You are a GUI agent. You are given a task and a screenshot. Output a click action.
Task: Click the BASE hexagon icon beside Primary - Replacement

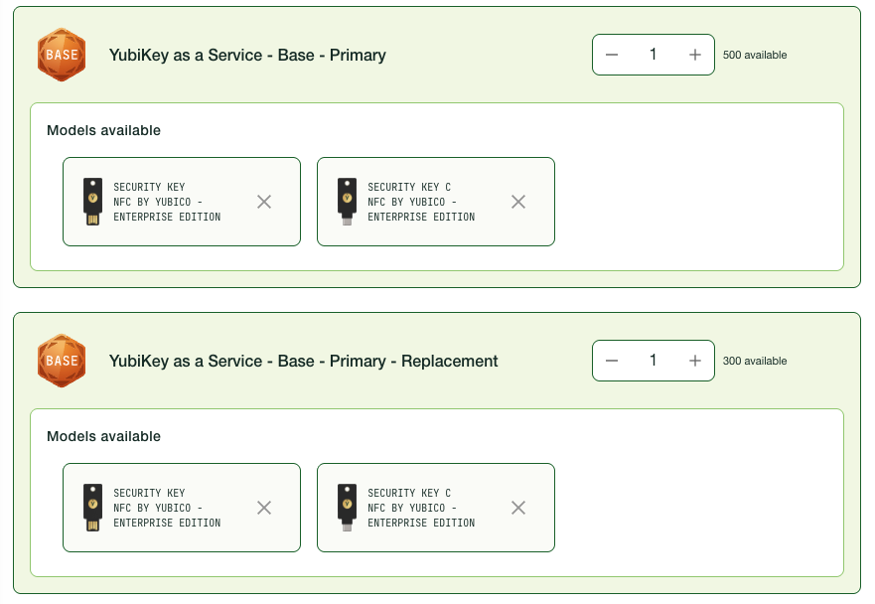pyautogui.click(x=62, y=361)
